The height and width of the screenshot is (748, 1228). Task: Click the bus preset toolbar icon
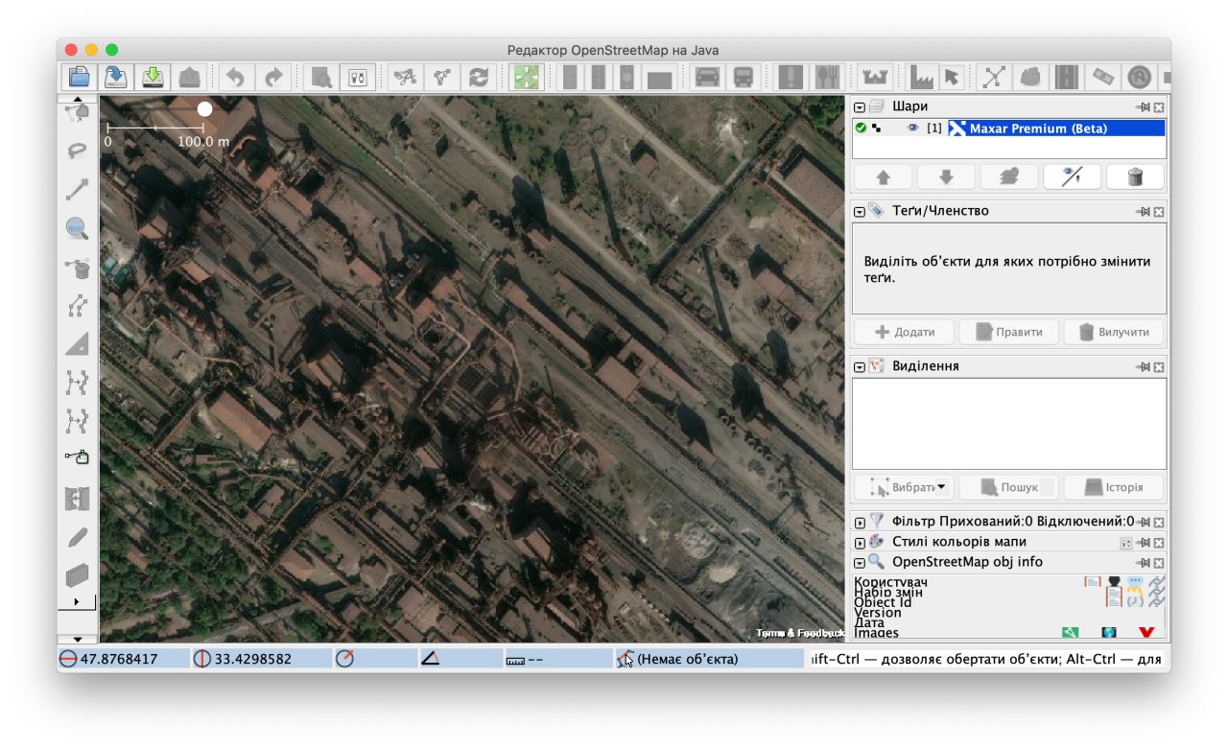[744, 77]
